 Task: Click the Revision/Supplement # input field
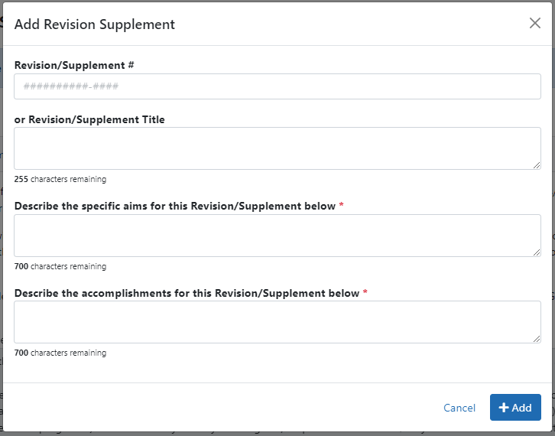(x=277, y=86)
